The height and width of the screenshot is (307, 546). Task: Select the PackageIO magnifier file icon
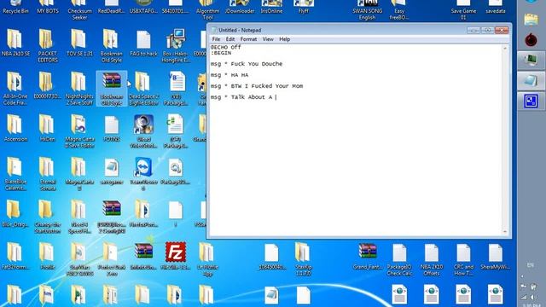click(x=176, y=171)
